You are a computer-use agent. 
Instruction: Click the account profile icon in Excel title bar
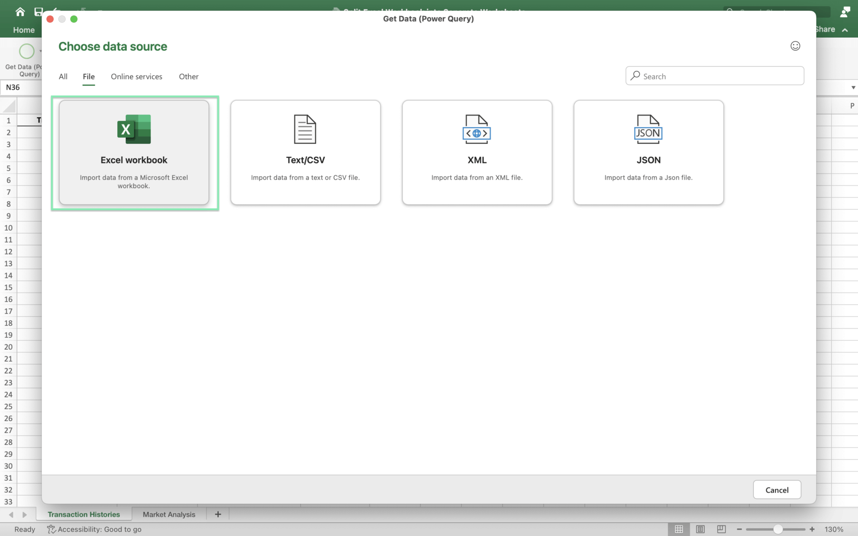(845, 11)
